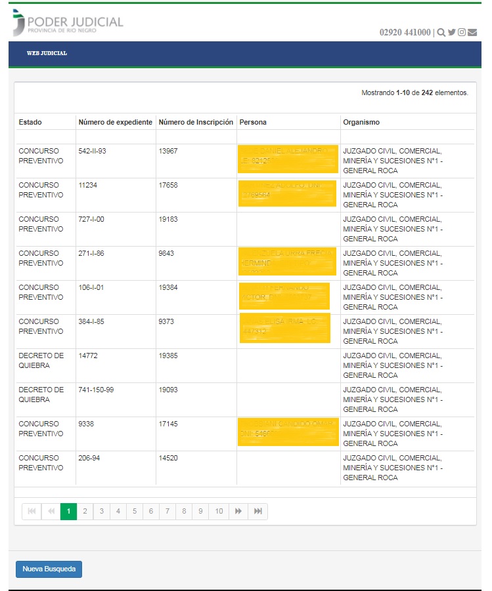The height and width of the screenshot is (591, 492).
Task: Go to first page pagination icon
Action: pos(32,511)
